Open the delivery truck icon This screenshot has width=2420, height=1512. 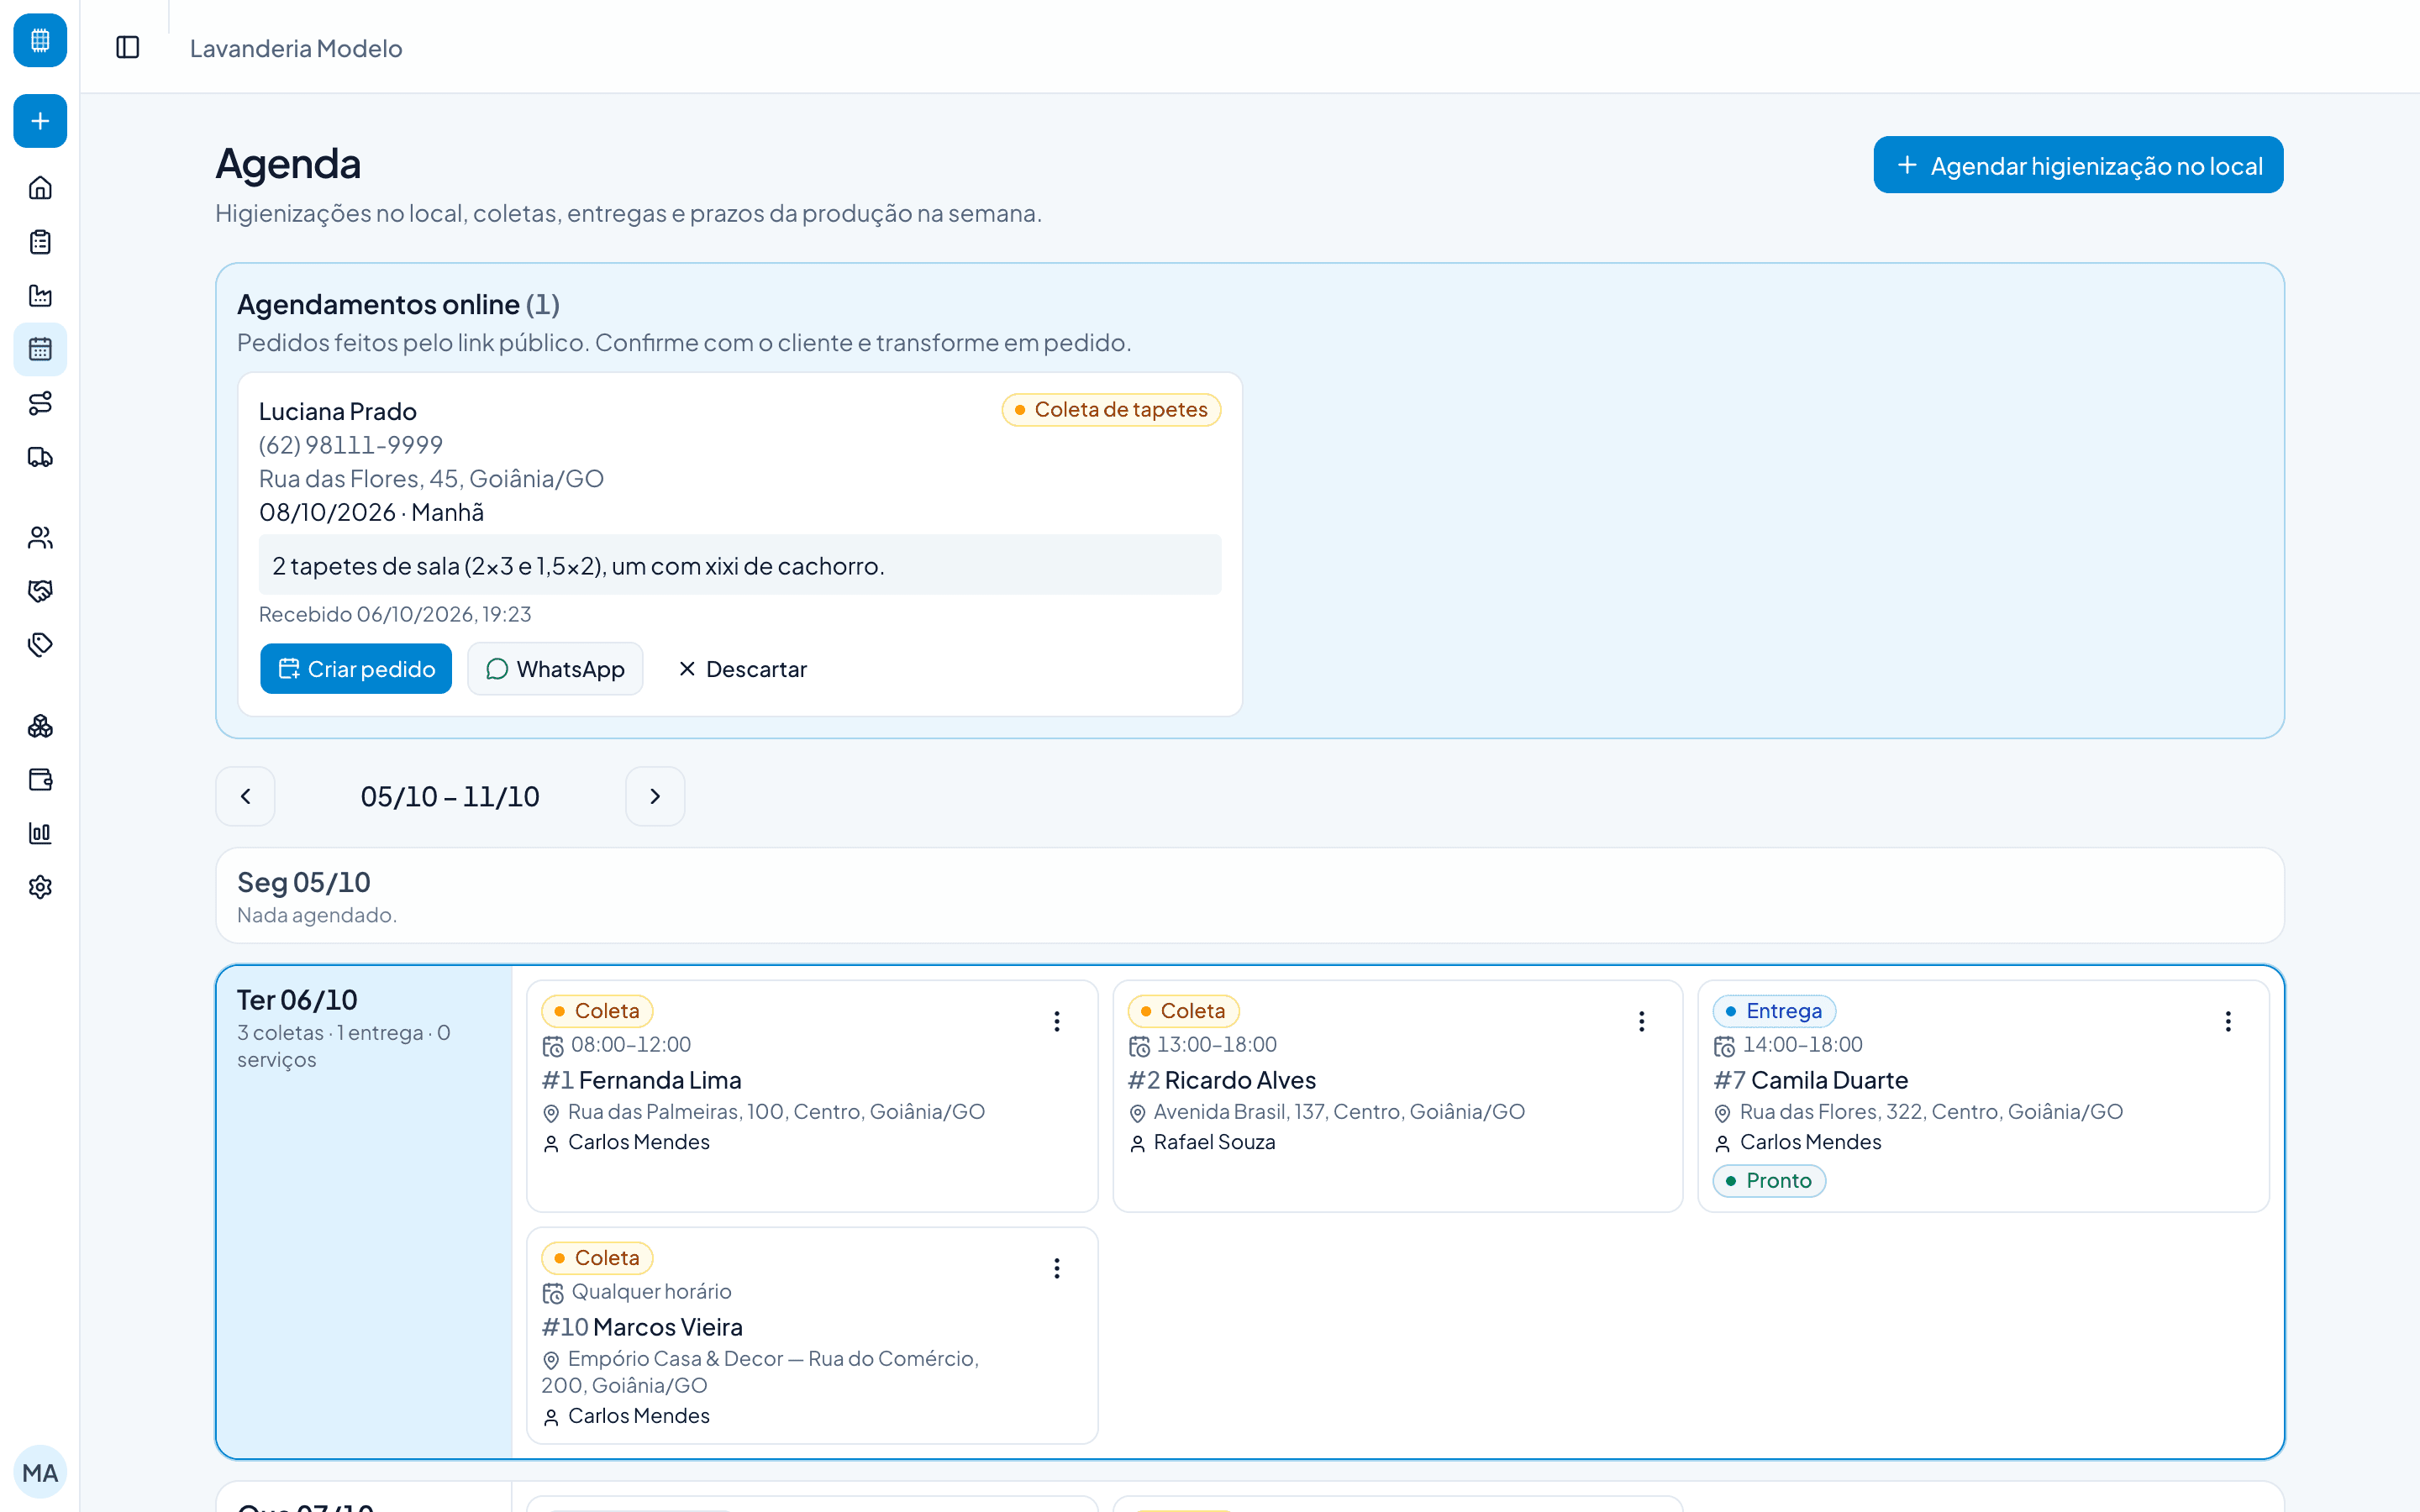point(40,457)
